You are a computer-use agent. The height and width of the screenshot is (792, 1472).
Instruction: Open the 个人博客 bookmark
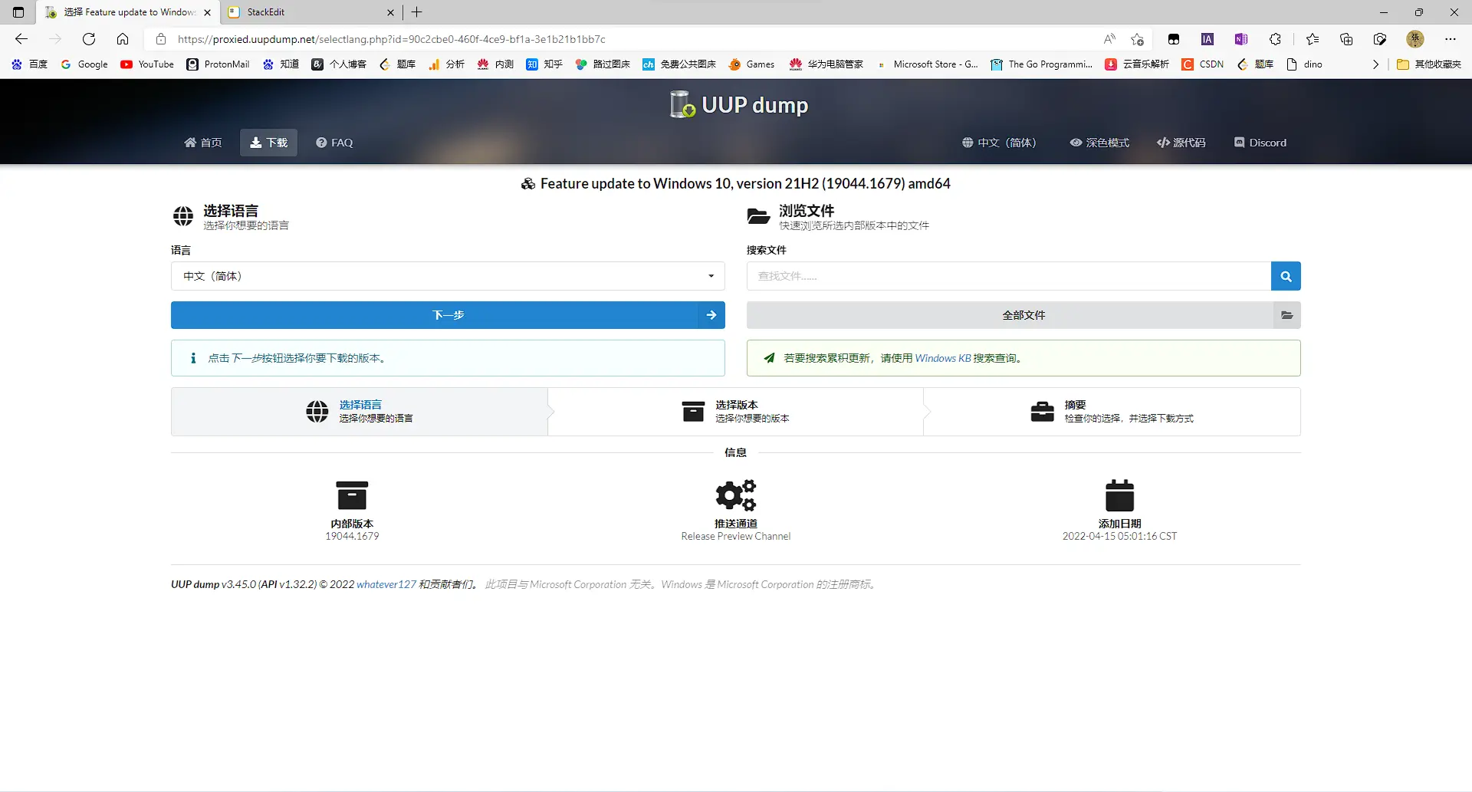click(x=339, y=64)
